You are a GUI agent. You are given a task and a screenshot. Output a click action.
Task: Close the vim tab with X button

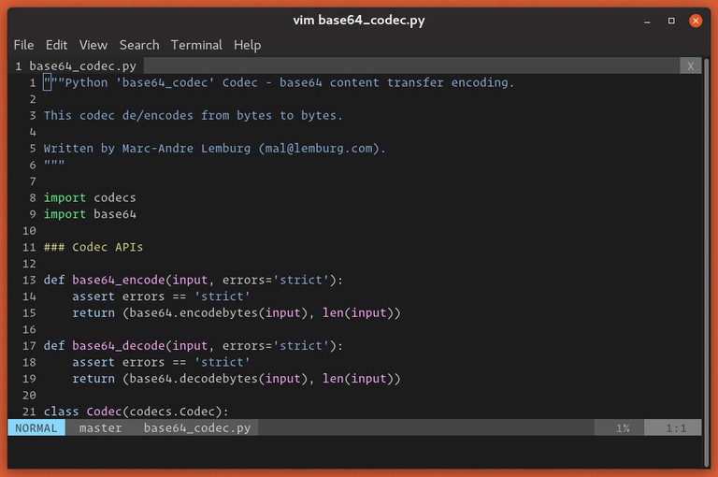pos(690,65)
